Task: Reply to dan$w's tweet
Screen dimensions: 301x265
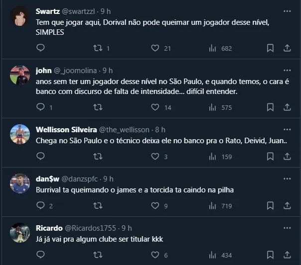Action: pos(41,206)
